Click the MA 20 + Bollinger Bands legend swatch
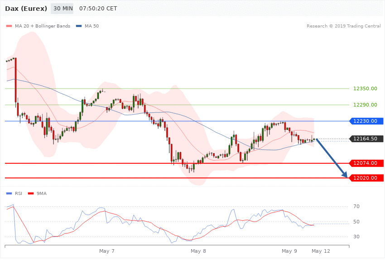385x260 pixels. pyautogui.click(x=9, y=26)
